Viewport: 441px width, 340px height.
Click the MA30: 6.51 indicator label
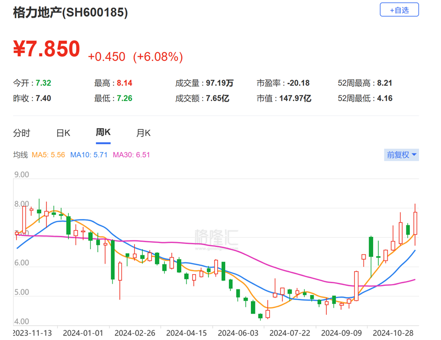132,155
